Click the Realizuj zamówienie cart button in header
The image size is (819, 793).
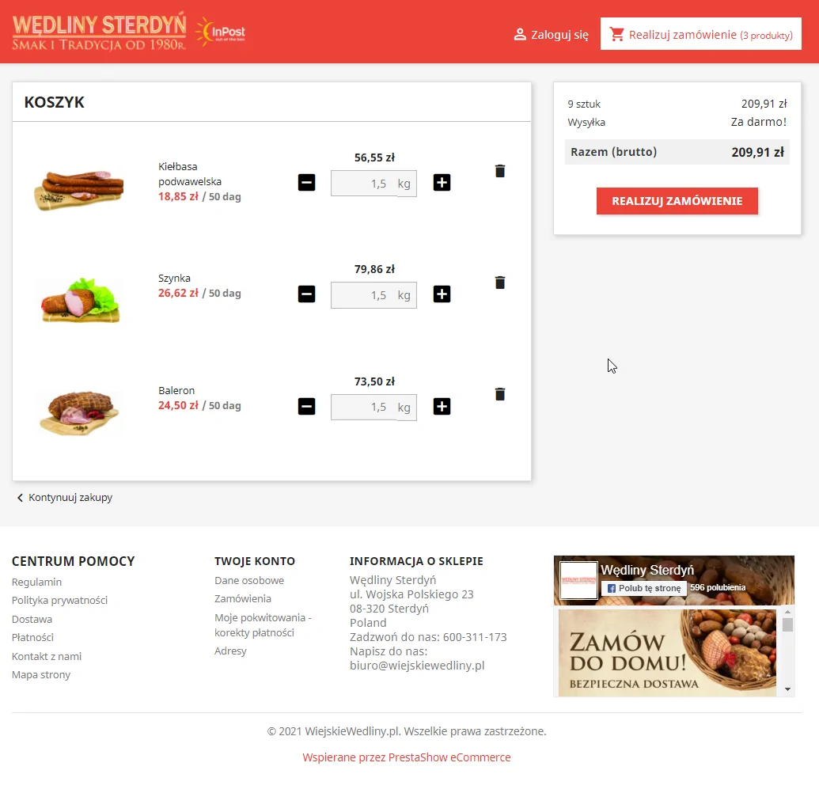[700, 35]
